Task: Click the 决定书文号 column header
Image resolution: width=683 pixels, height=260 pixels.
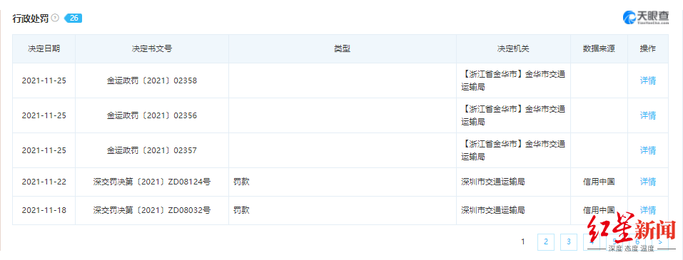Action: 151,48
